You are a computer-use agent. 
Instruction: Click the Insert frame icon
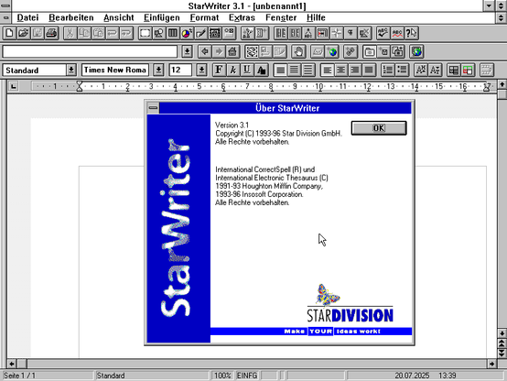pyautogui.click(x=145, y=33)
